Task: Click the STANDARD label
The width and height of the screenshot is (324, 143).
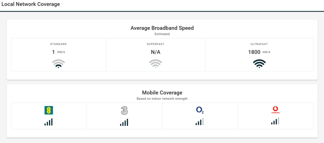Action: [58, 44]
